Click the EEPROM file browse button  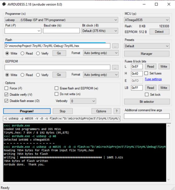pyautogui.click(x=115, y=68)
